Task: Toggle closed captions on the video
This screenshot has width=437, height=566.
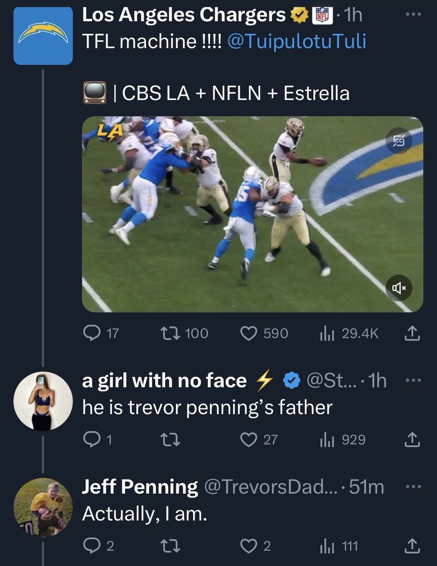Action: pyautogui.click(x=399, y=140)
